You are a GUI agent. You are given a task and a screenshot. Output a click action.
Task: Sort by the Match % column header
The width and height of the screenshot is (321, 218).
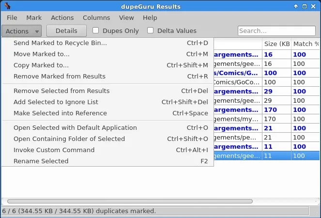click(306, 44)
